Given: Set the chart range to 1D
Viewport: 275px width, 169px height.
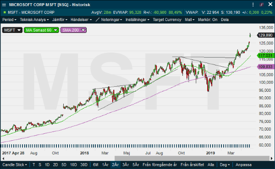Looking at the screenshot, I should click(x=47, y=164).
